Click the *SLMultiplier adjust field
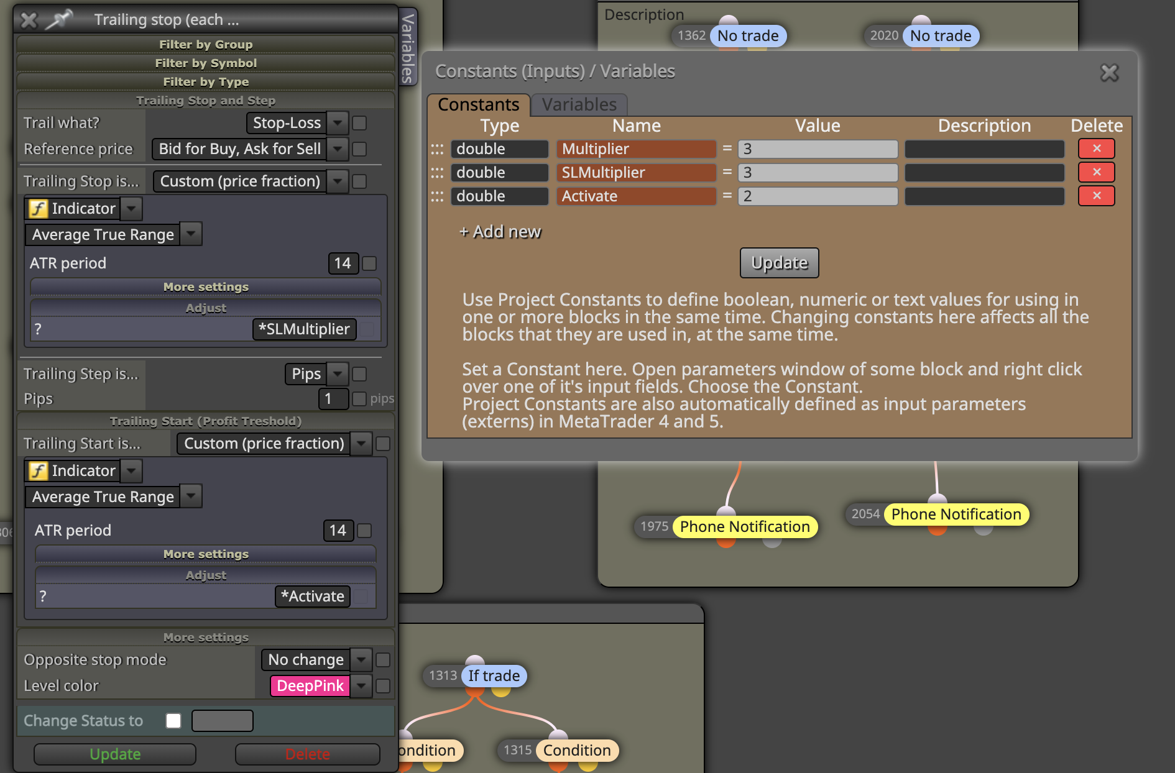This screenshot has width=1175, height=773. 305,329
